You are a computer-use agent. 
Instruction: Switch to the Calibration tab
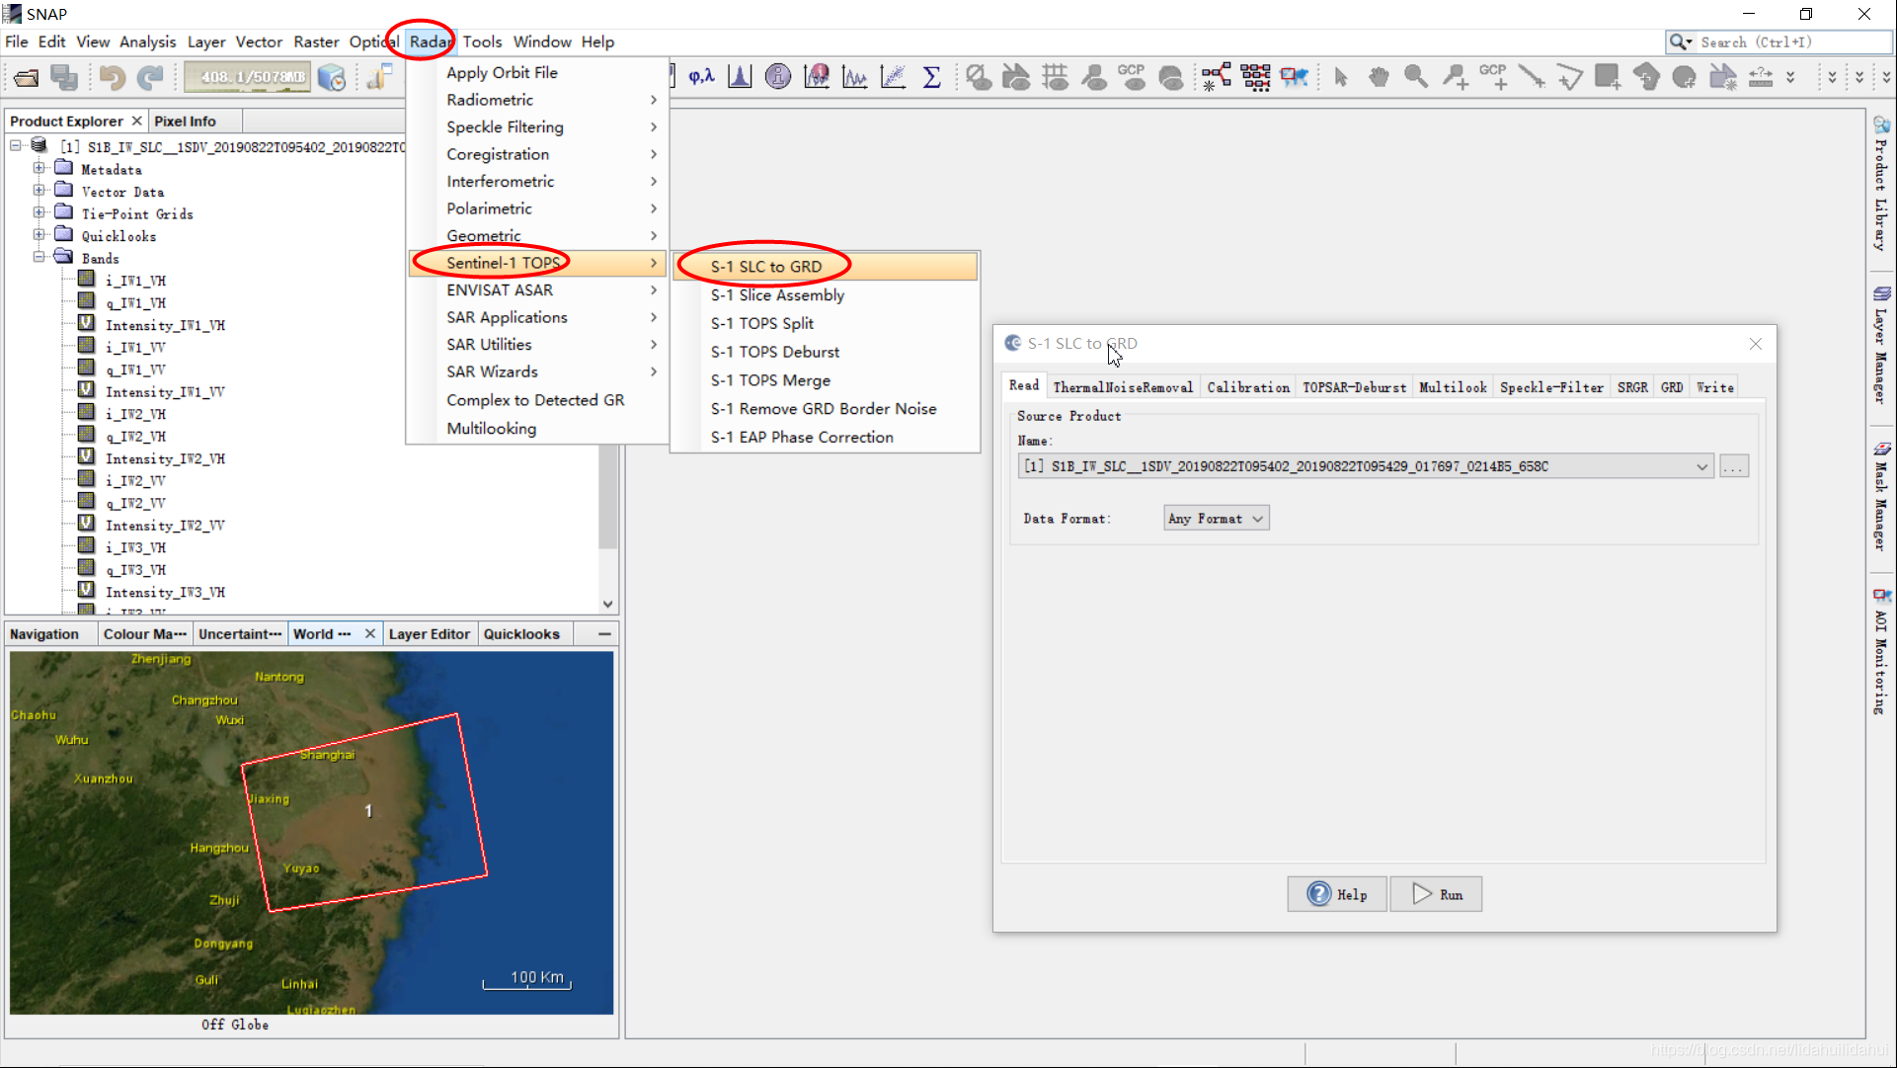[1248, 387]
